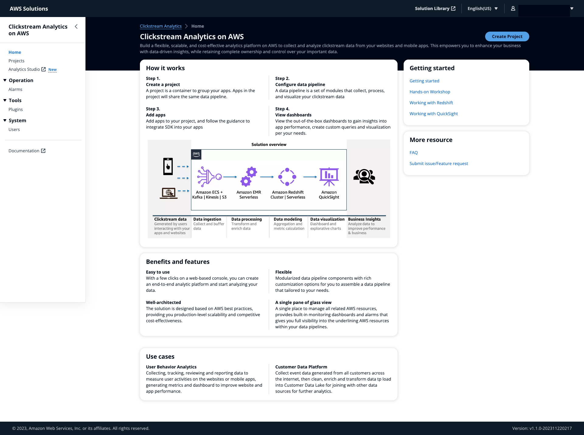Collapse the side navigation panel

click(76, 27)
